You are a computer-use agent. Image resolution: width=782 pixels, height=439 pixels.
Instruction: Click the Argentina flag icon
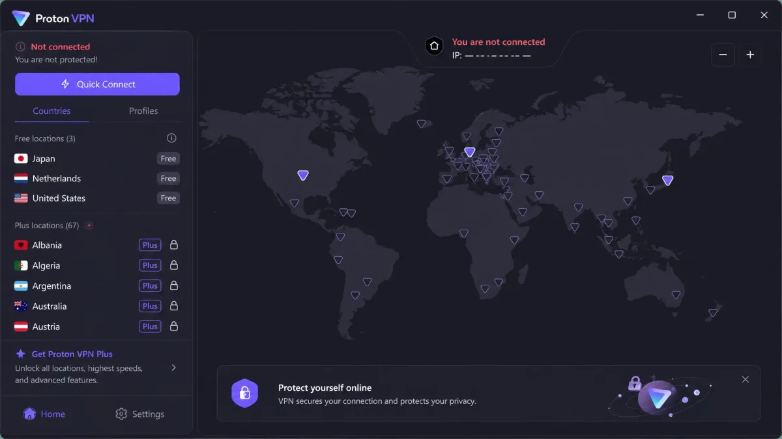coord(21,286)
